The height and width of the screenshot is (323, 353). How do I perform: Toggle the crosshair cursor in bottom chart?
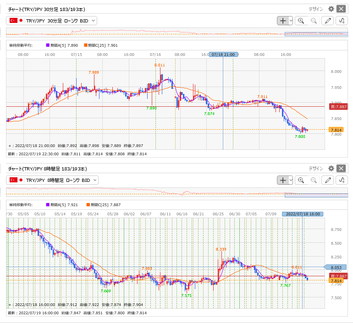pos(283,180)
